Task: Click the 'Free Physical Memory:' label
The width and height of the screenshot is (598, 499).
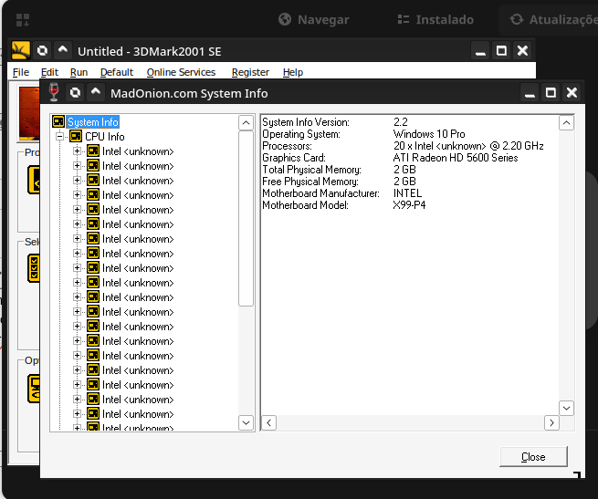Action: pos(310,181)
